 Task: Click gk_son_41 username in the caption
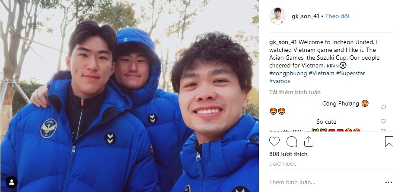click(283, 42)
